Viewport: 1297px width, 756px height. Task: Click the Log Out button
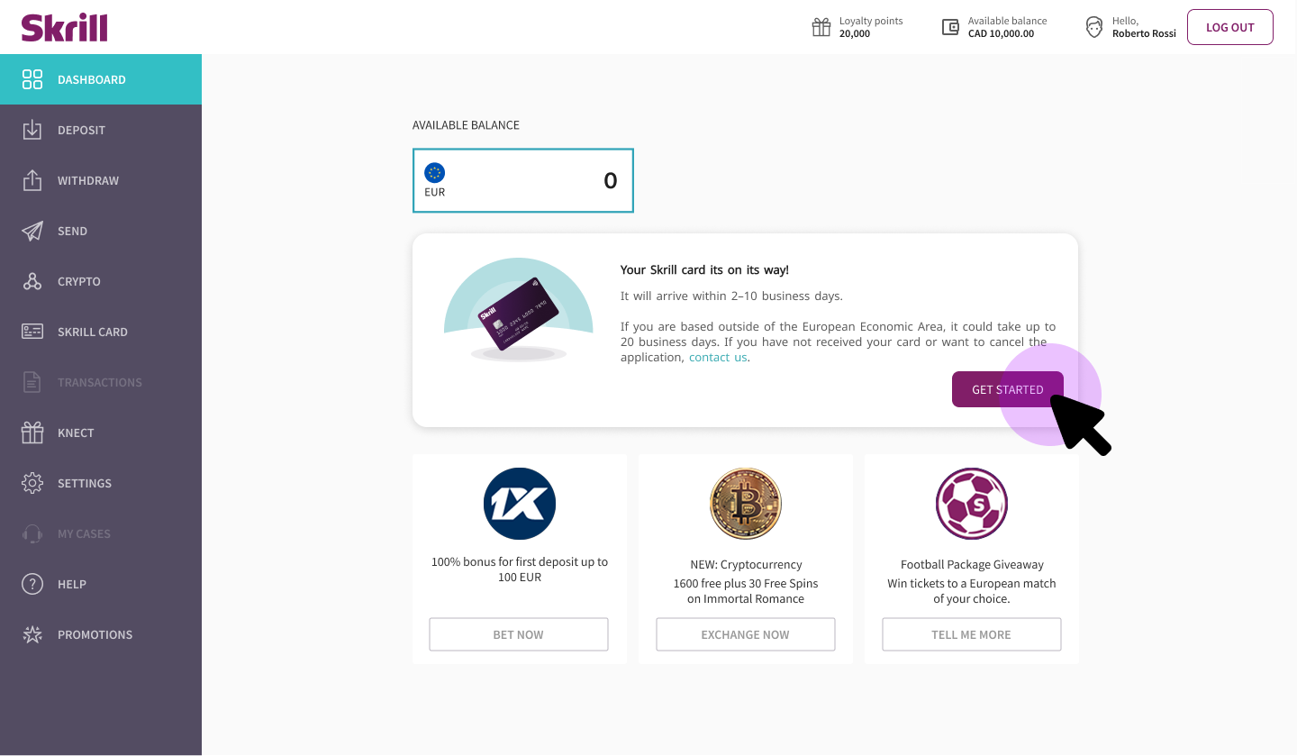pyautogui.click(x=1229, y=27)
